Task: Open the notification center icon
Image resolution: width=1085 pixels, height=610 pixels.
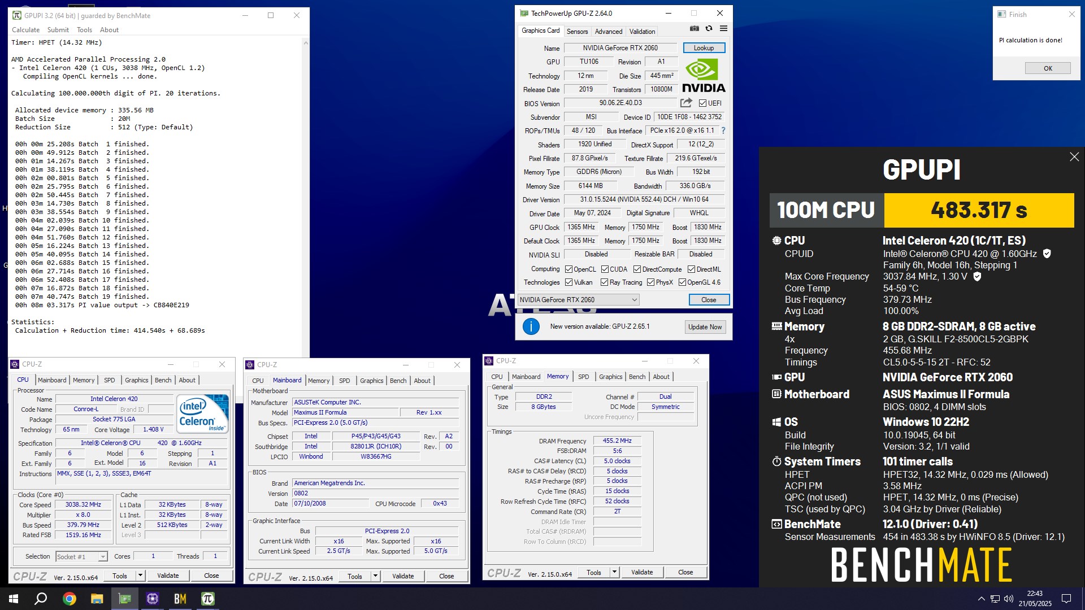Action: (1066, 599)
